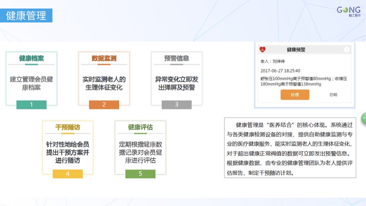Click the 健康评估 card heading
This screenshot has height=206, width=366.
coord(140,127)
